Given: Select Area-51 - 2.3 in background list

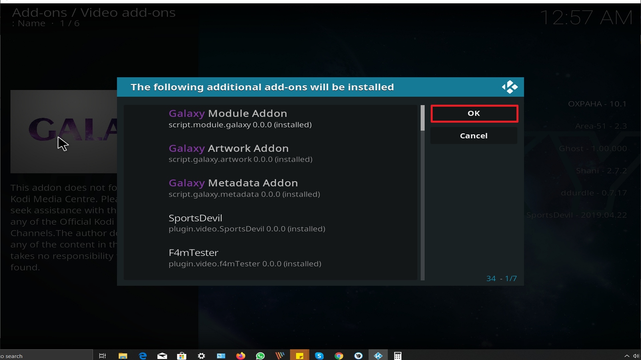Looking at the screenshot, I should tap(601, 126).
